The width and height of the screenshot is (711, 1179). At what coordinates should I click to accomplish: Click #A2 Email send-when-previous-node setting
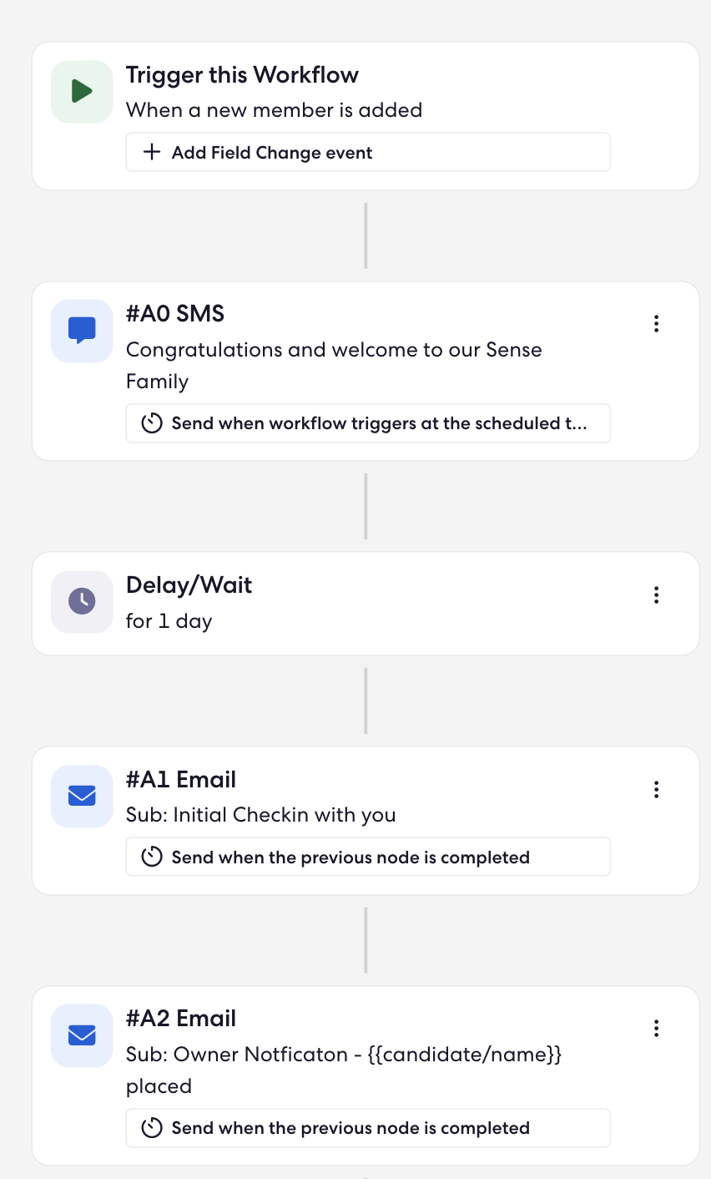(368, 1128)
